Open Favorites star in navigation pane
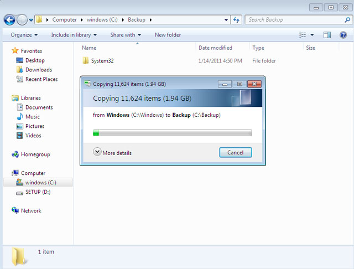The image size is (354, 269). tap(15, 50)
